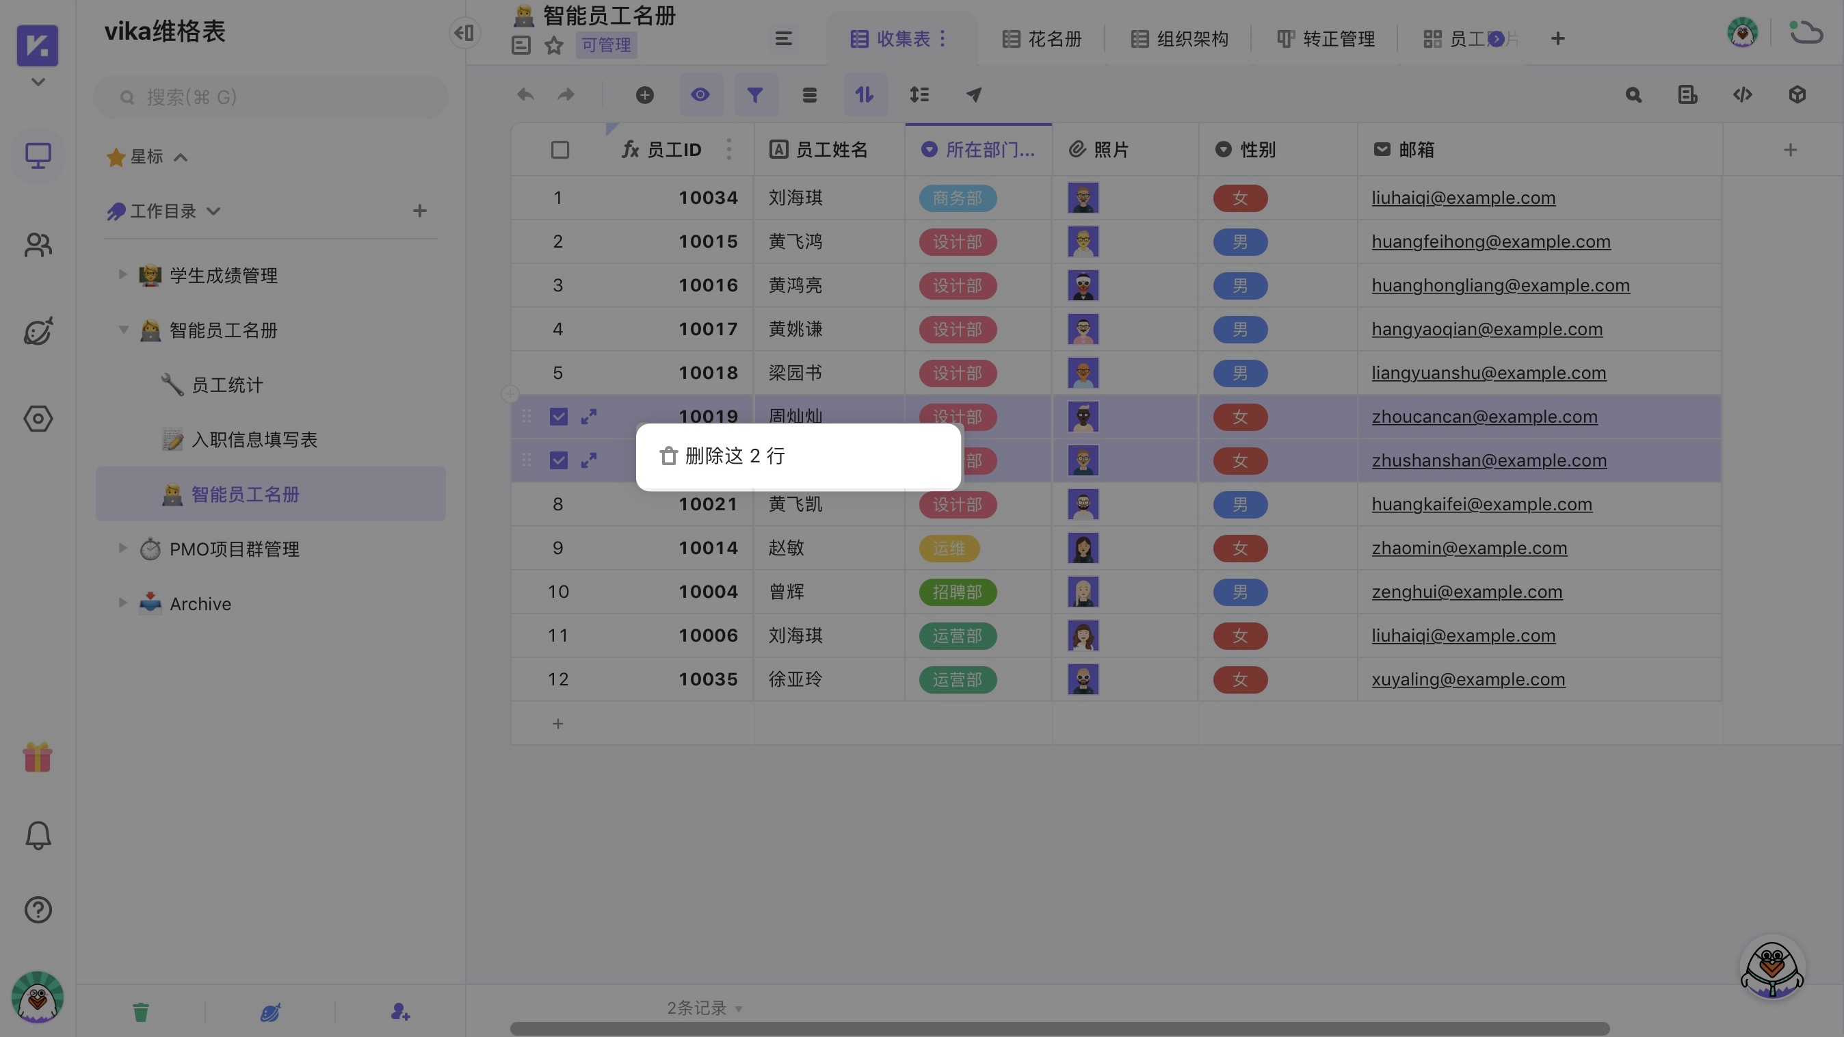Collapse the 智能员工名册 folder

[x=123, y=329]
